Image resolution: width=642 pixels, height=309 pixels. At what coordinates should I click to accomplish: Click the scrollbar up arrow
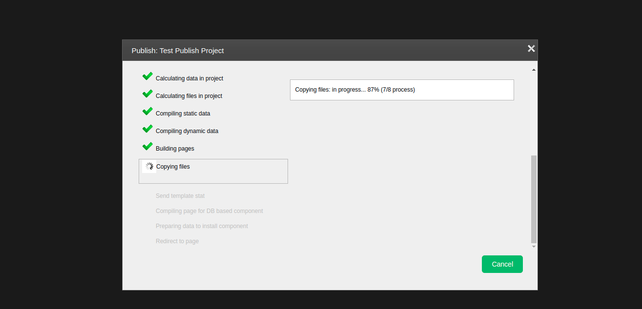(534, 70)
